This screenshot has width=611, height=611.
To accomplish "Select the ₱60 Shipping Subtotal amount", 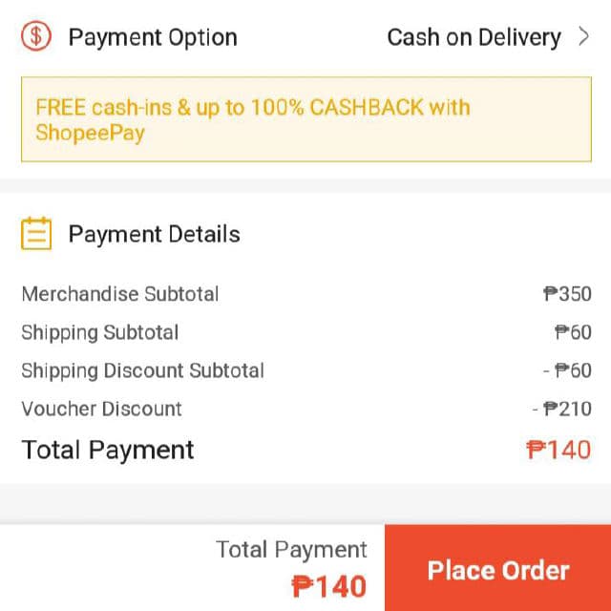I will click(573, 332).
